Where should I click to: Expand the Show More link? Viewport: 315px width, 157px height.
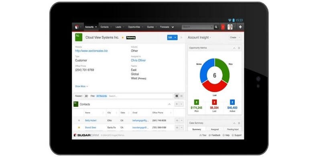[x=81, y=86]
